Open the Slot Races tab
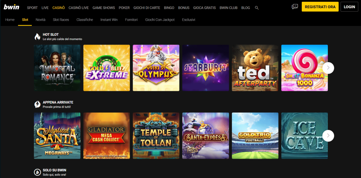This screenshot has height=178, width=361. (61, 20)
